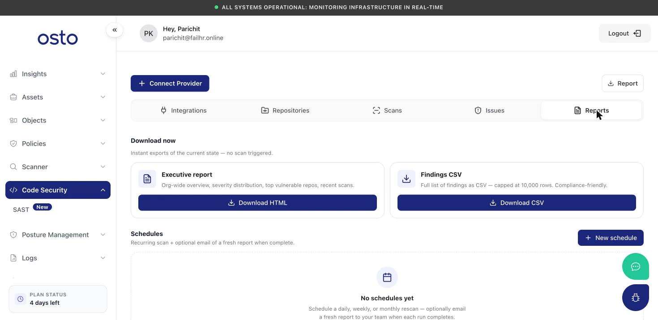Click the plug icon on Integrations tab
The height and width of the screenshot is (320, 658).
point(164,110)
